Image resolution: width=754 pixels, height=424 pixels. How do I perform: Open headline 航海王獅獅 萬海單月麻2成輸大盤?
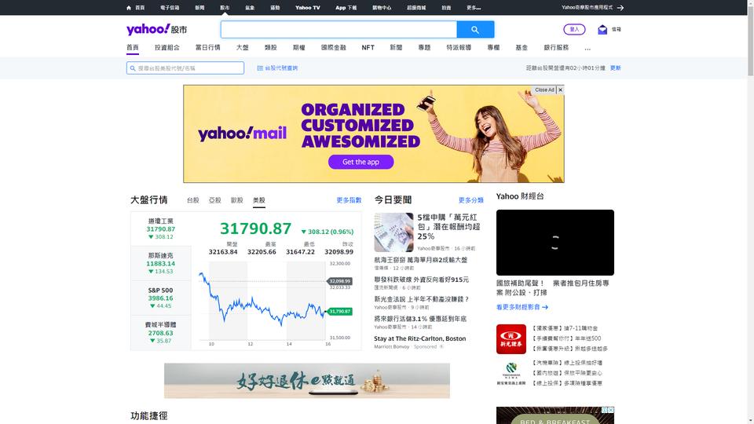click(x=420, y=260)
